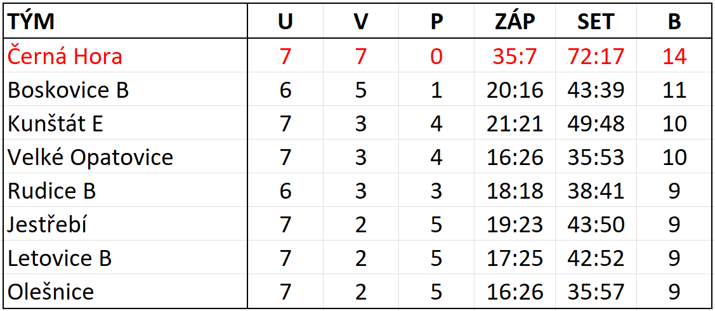Select the Kunštát E team cell
The height and width of the screenshot is (311, 715).
[55, 124]
